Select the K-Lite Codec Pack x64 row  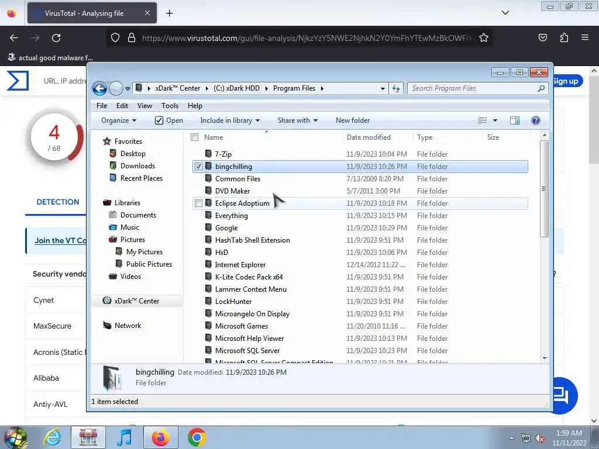[360, 277]
